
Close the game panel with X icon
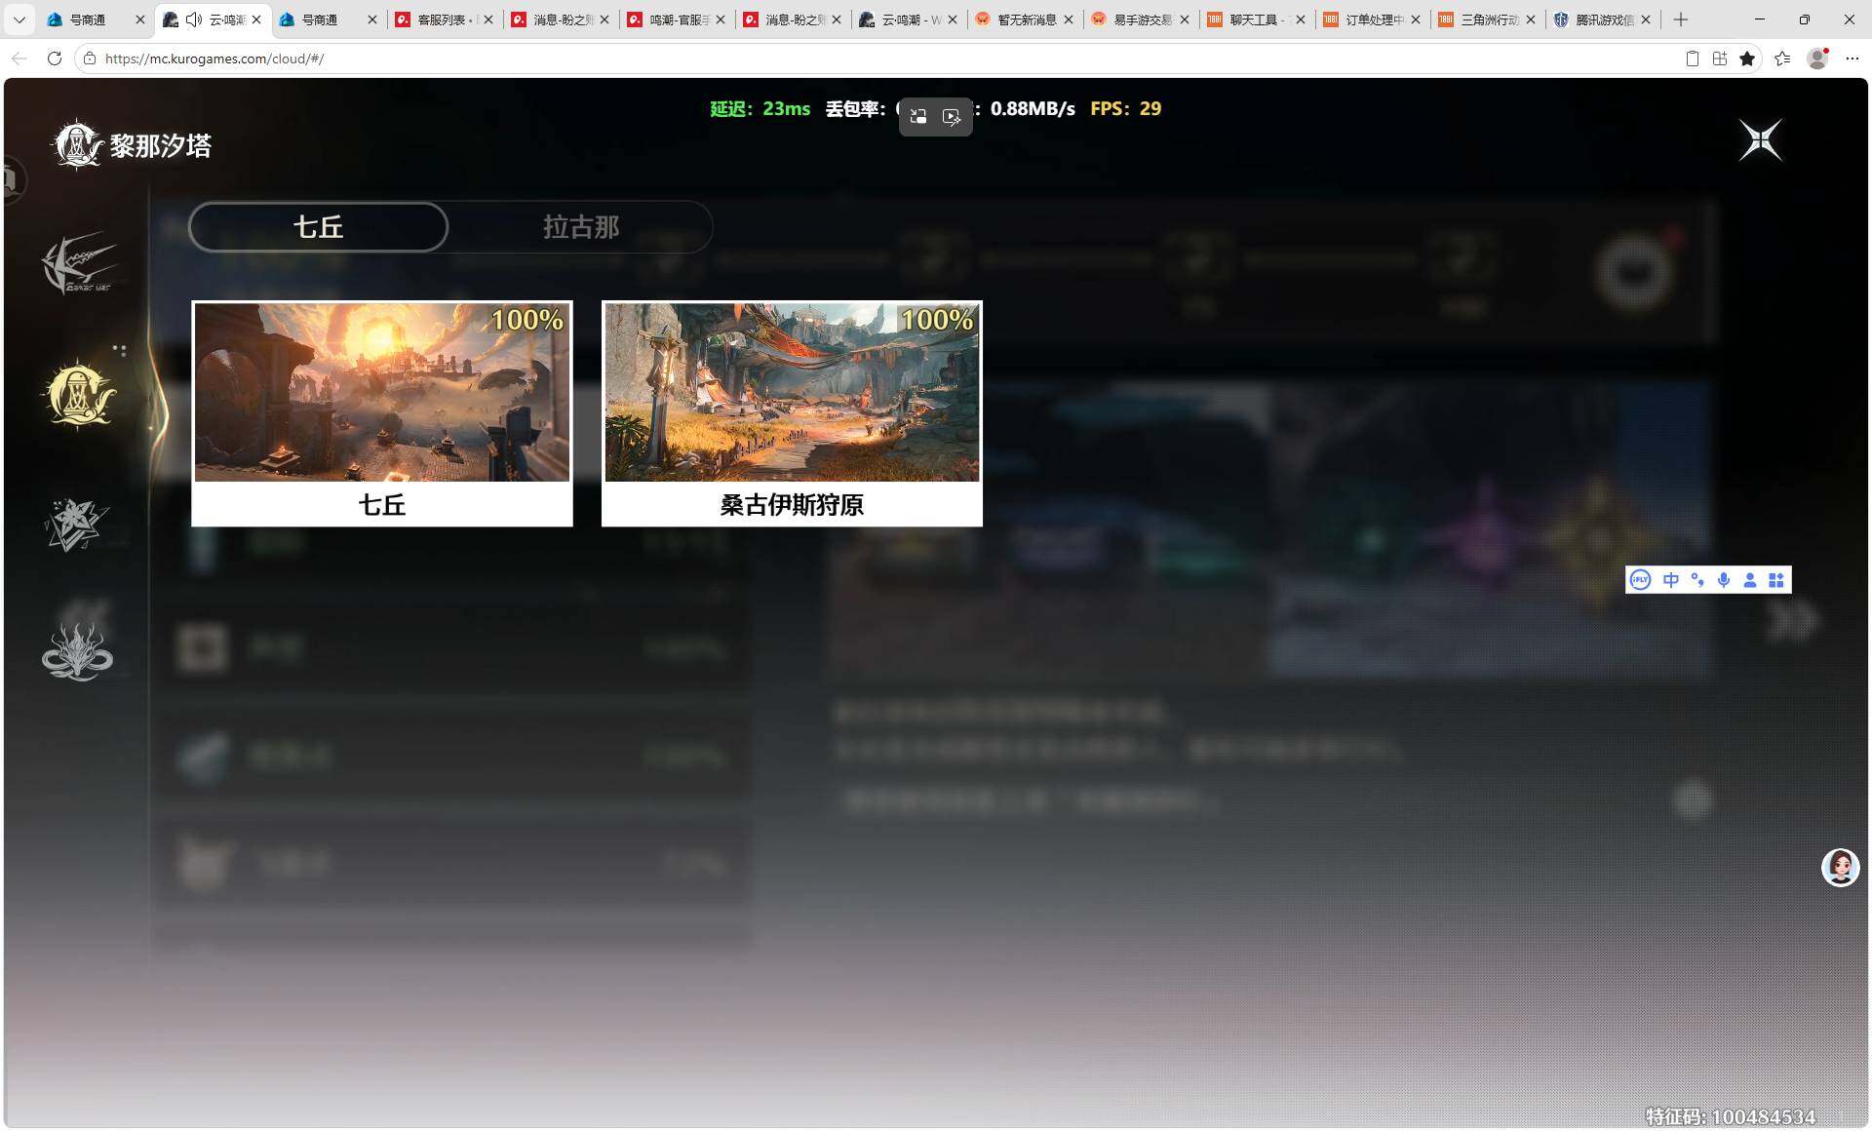click(x=1761, y=140)
